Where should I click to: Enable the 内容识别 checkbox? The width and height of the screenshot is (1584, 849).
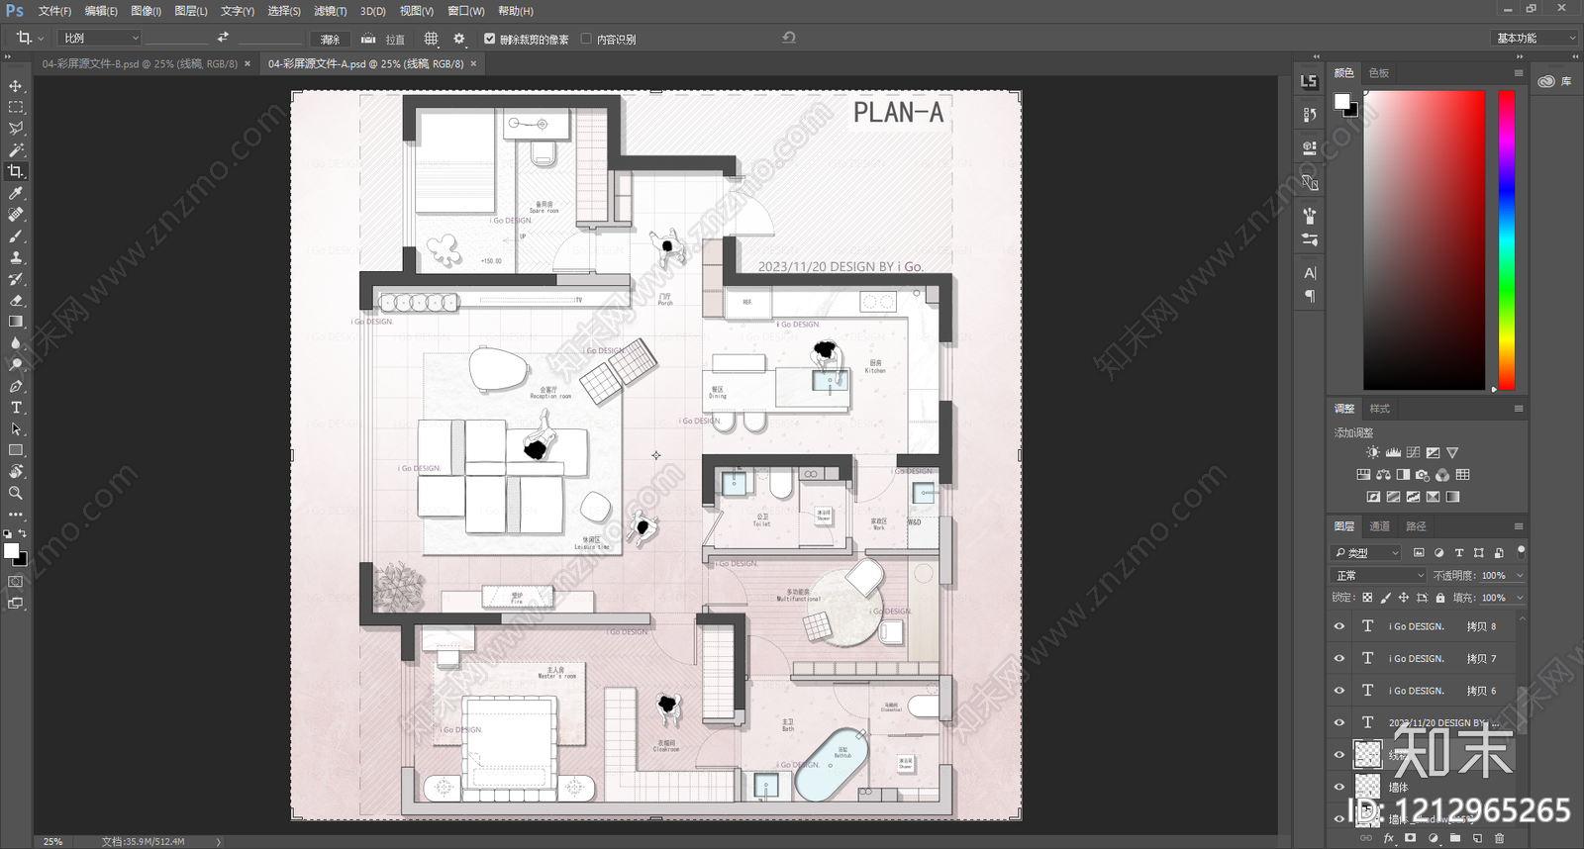(586, 39)
